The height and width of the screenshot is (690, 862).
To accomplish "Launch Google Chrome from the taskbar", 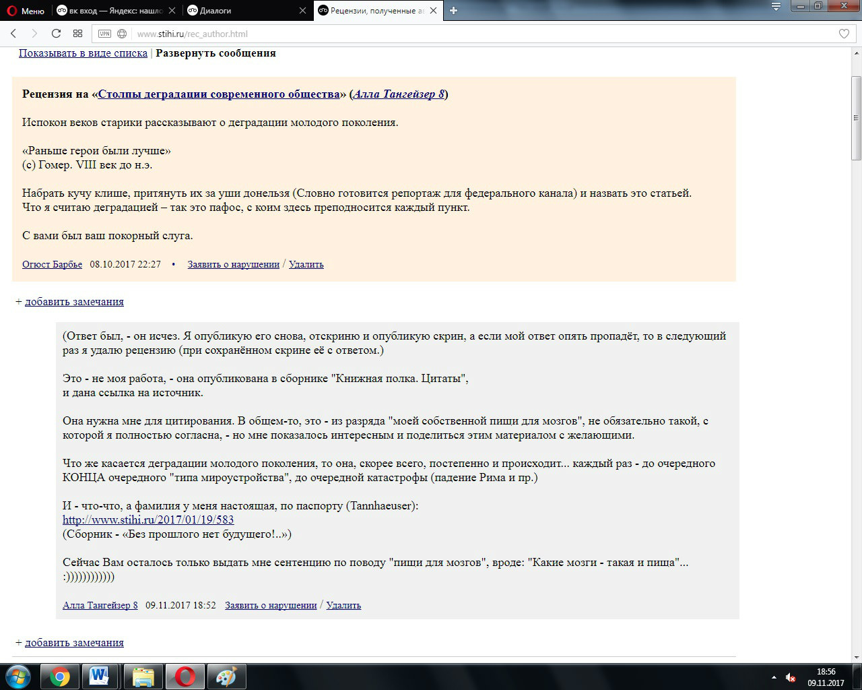I will tap(59, 676).
